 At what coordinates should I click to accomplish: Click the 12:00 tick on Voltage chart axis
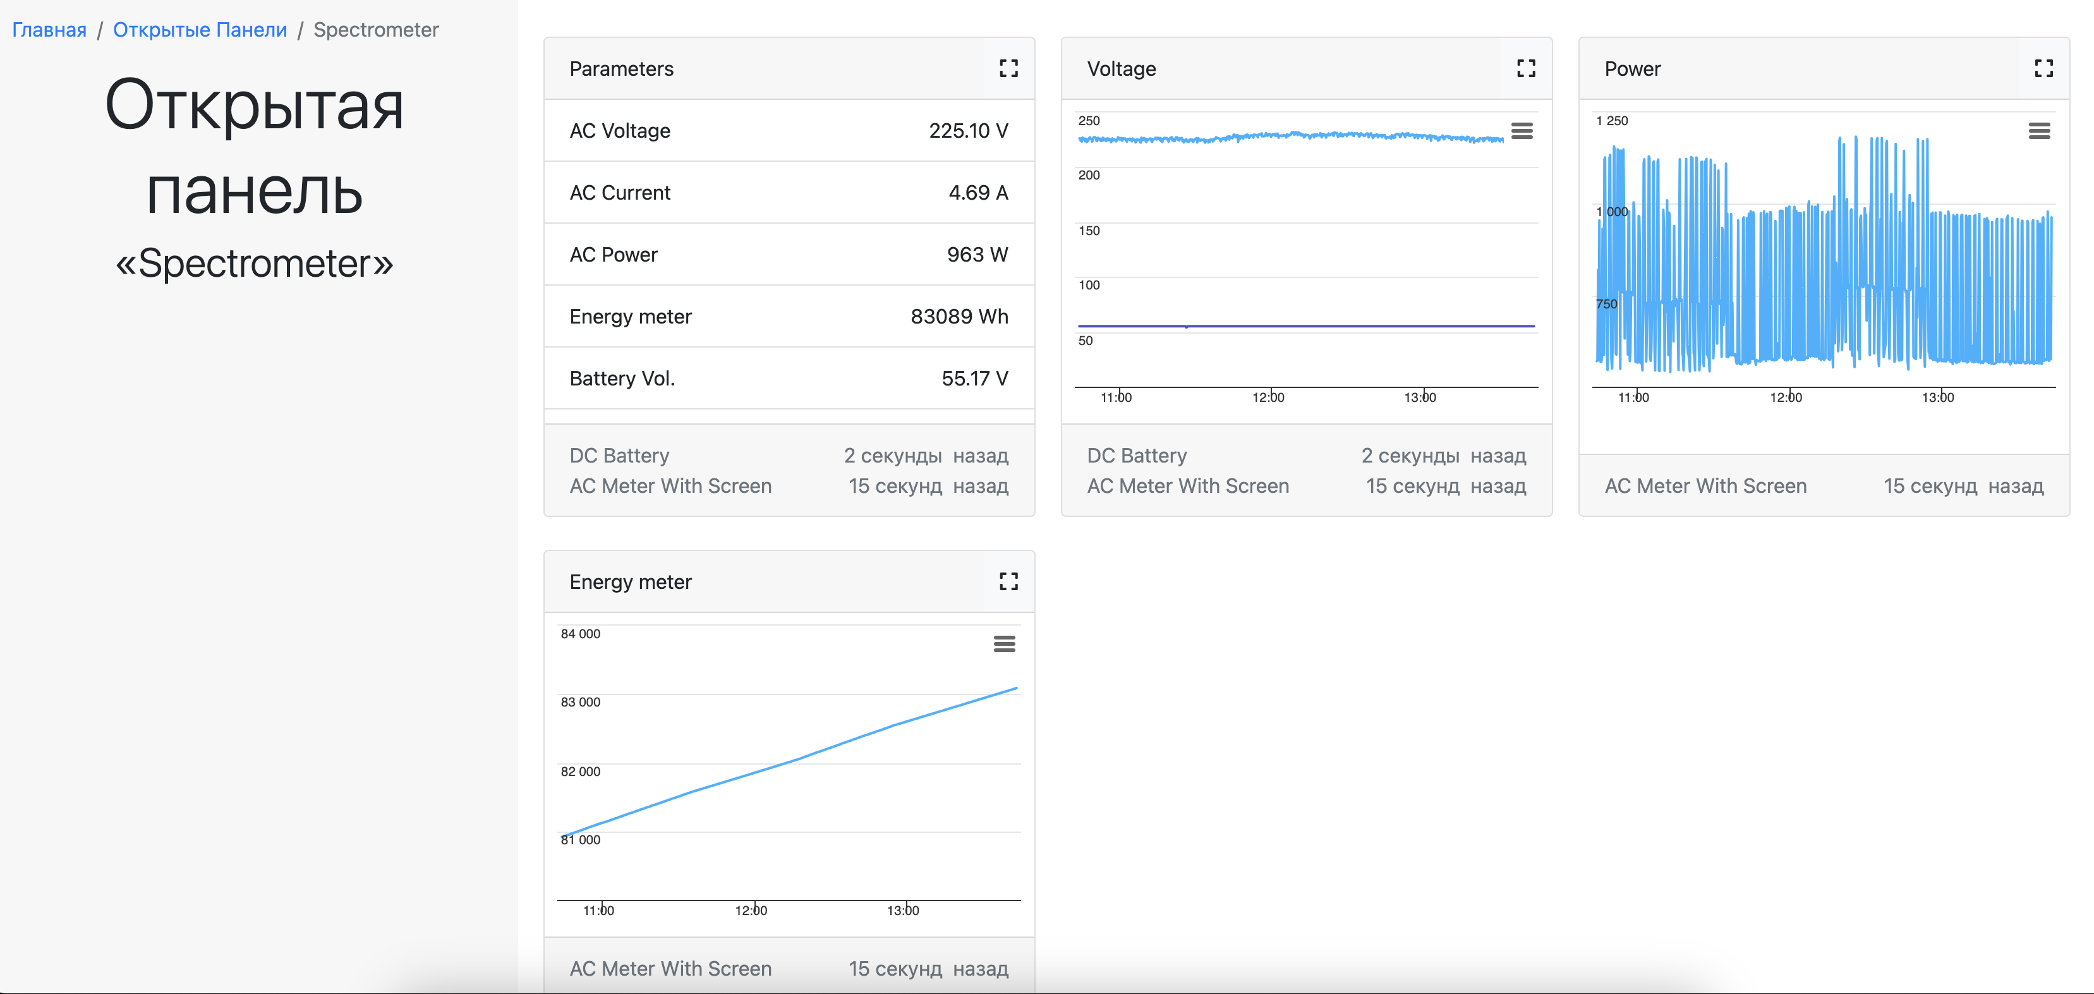[1268, 397]
